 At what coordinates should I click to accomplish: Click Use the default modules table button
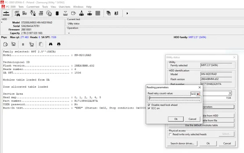pyautogui.click(x=202, y=125)
